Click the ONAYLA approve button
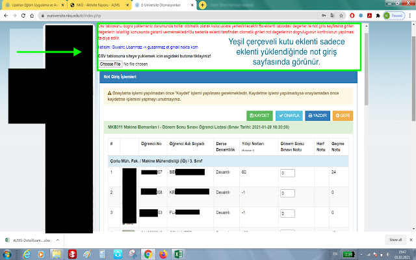Image resolution: width=416 pixels, height=260 pixels. point(289,116)
